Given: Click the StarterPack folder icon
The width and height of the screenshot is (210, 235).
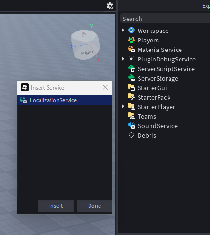Looking at the screenshot, I should point(131,97).
